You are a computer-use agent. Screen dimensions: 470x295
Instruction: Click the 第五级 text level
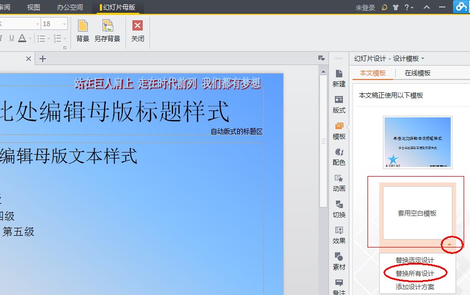[18, 232]
